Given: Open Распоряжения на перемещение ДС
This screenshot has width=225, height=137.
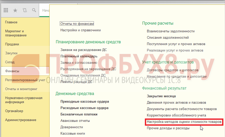Looking at the screenshot, I should pyautogui.click(x=88, y=69).
